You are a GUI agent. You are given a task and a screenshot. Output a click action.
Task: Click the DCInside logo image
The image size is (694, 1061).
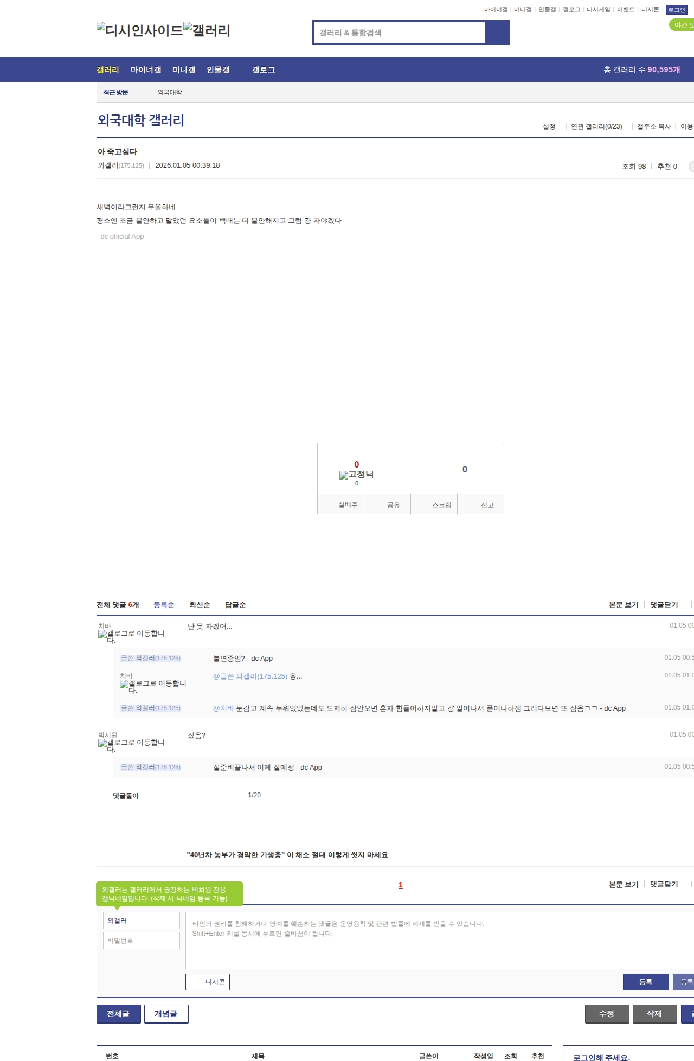pyautogui.click(x=139, y=30)
